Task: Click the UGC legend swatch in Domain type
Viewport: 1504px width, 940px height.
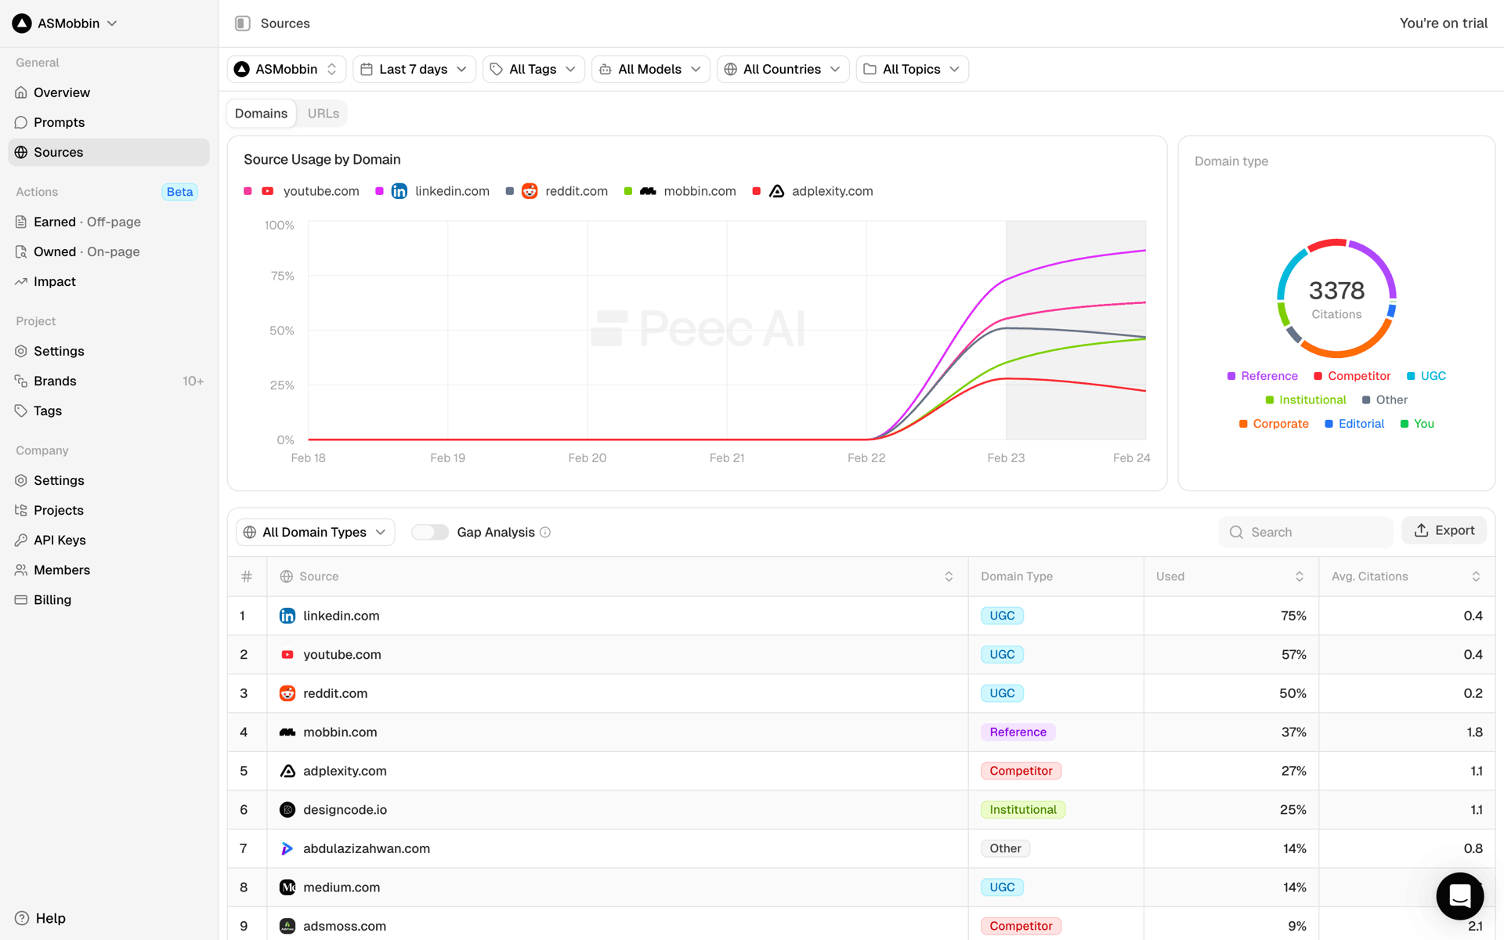Action: pyautogui.click(x=1411, y=376)
